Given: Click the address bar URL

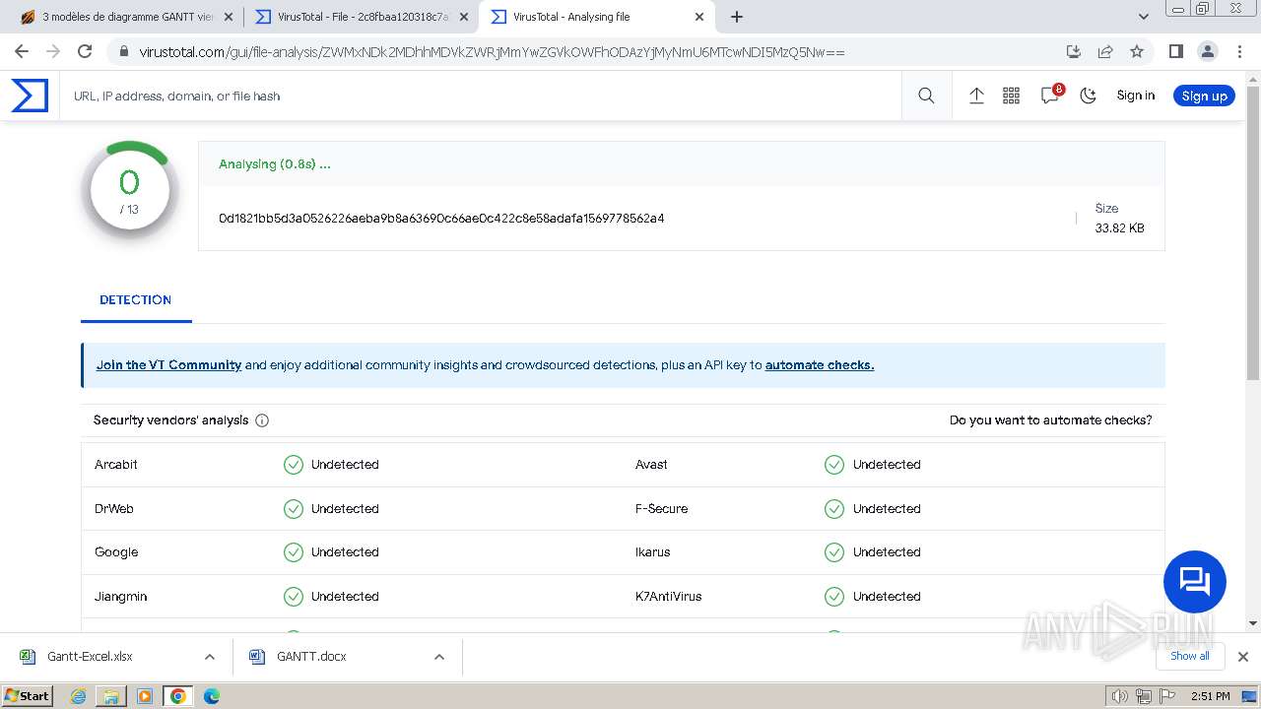Looking at the screenshot, I should (x=492, y=52).
